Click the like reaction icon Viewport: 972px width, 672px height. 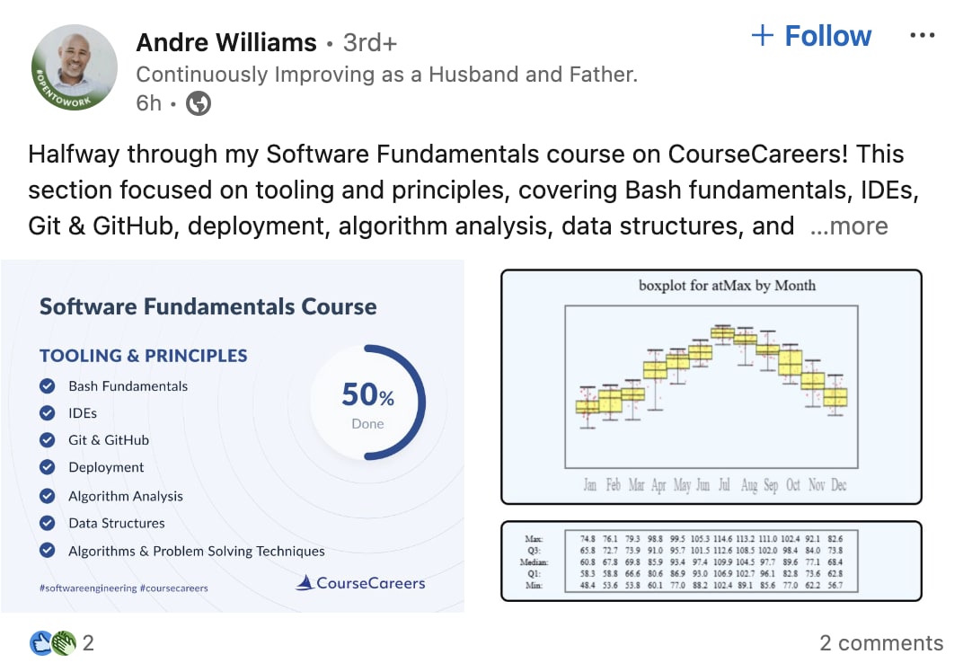click(x=41, y=643)
